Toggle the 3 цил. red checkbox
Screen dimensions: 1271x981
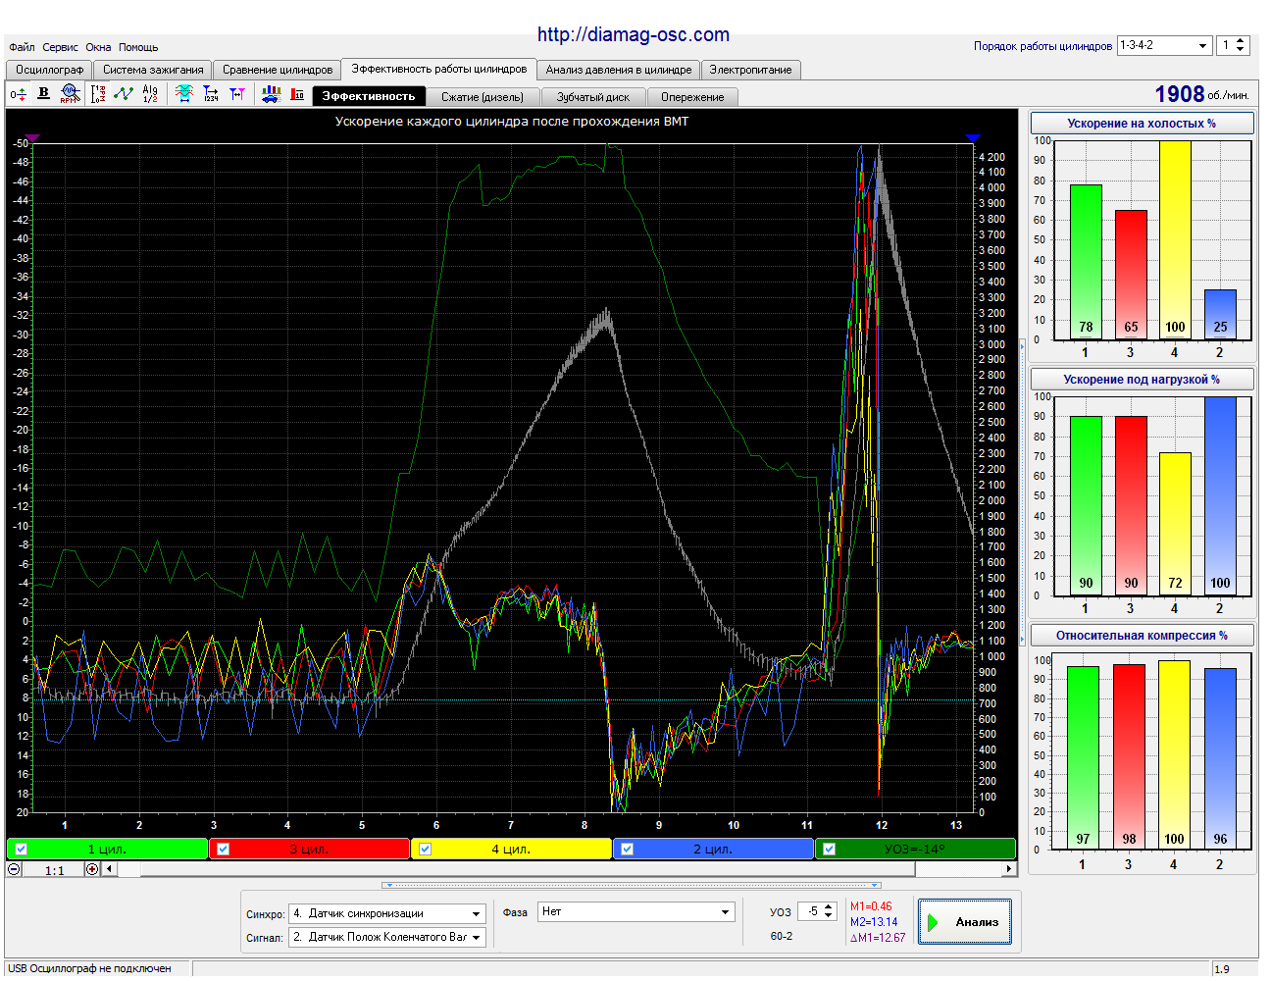point(224,850)
